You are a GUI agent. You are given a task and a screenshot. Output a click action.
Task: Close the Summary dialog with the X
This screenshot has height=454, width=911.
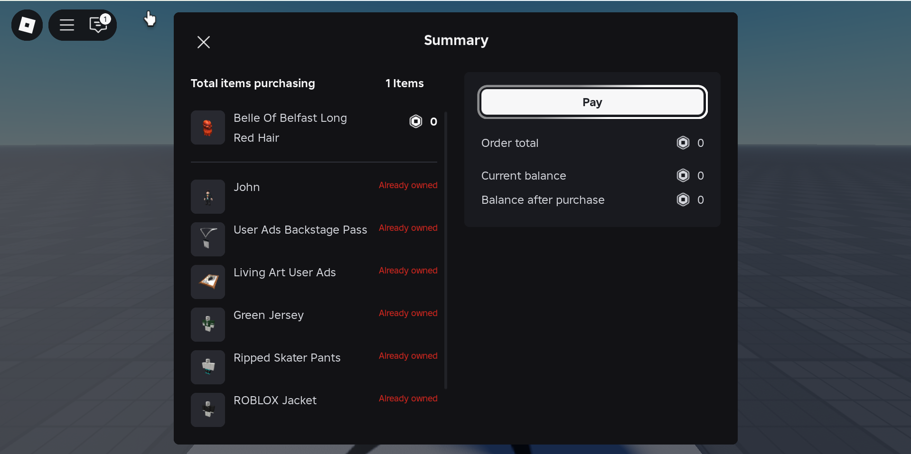click(203, 42)
